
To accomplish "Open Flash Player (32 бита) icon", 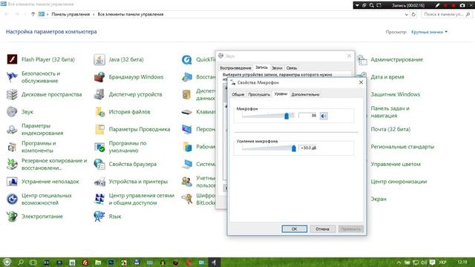I will click(12, 59).
